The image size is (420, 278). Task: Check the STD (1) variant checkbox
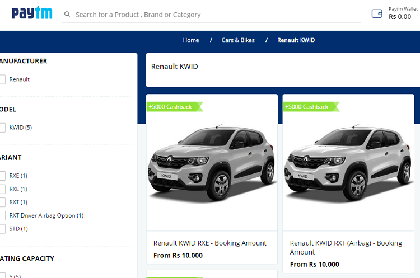[2, 229]
